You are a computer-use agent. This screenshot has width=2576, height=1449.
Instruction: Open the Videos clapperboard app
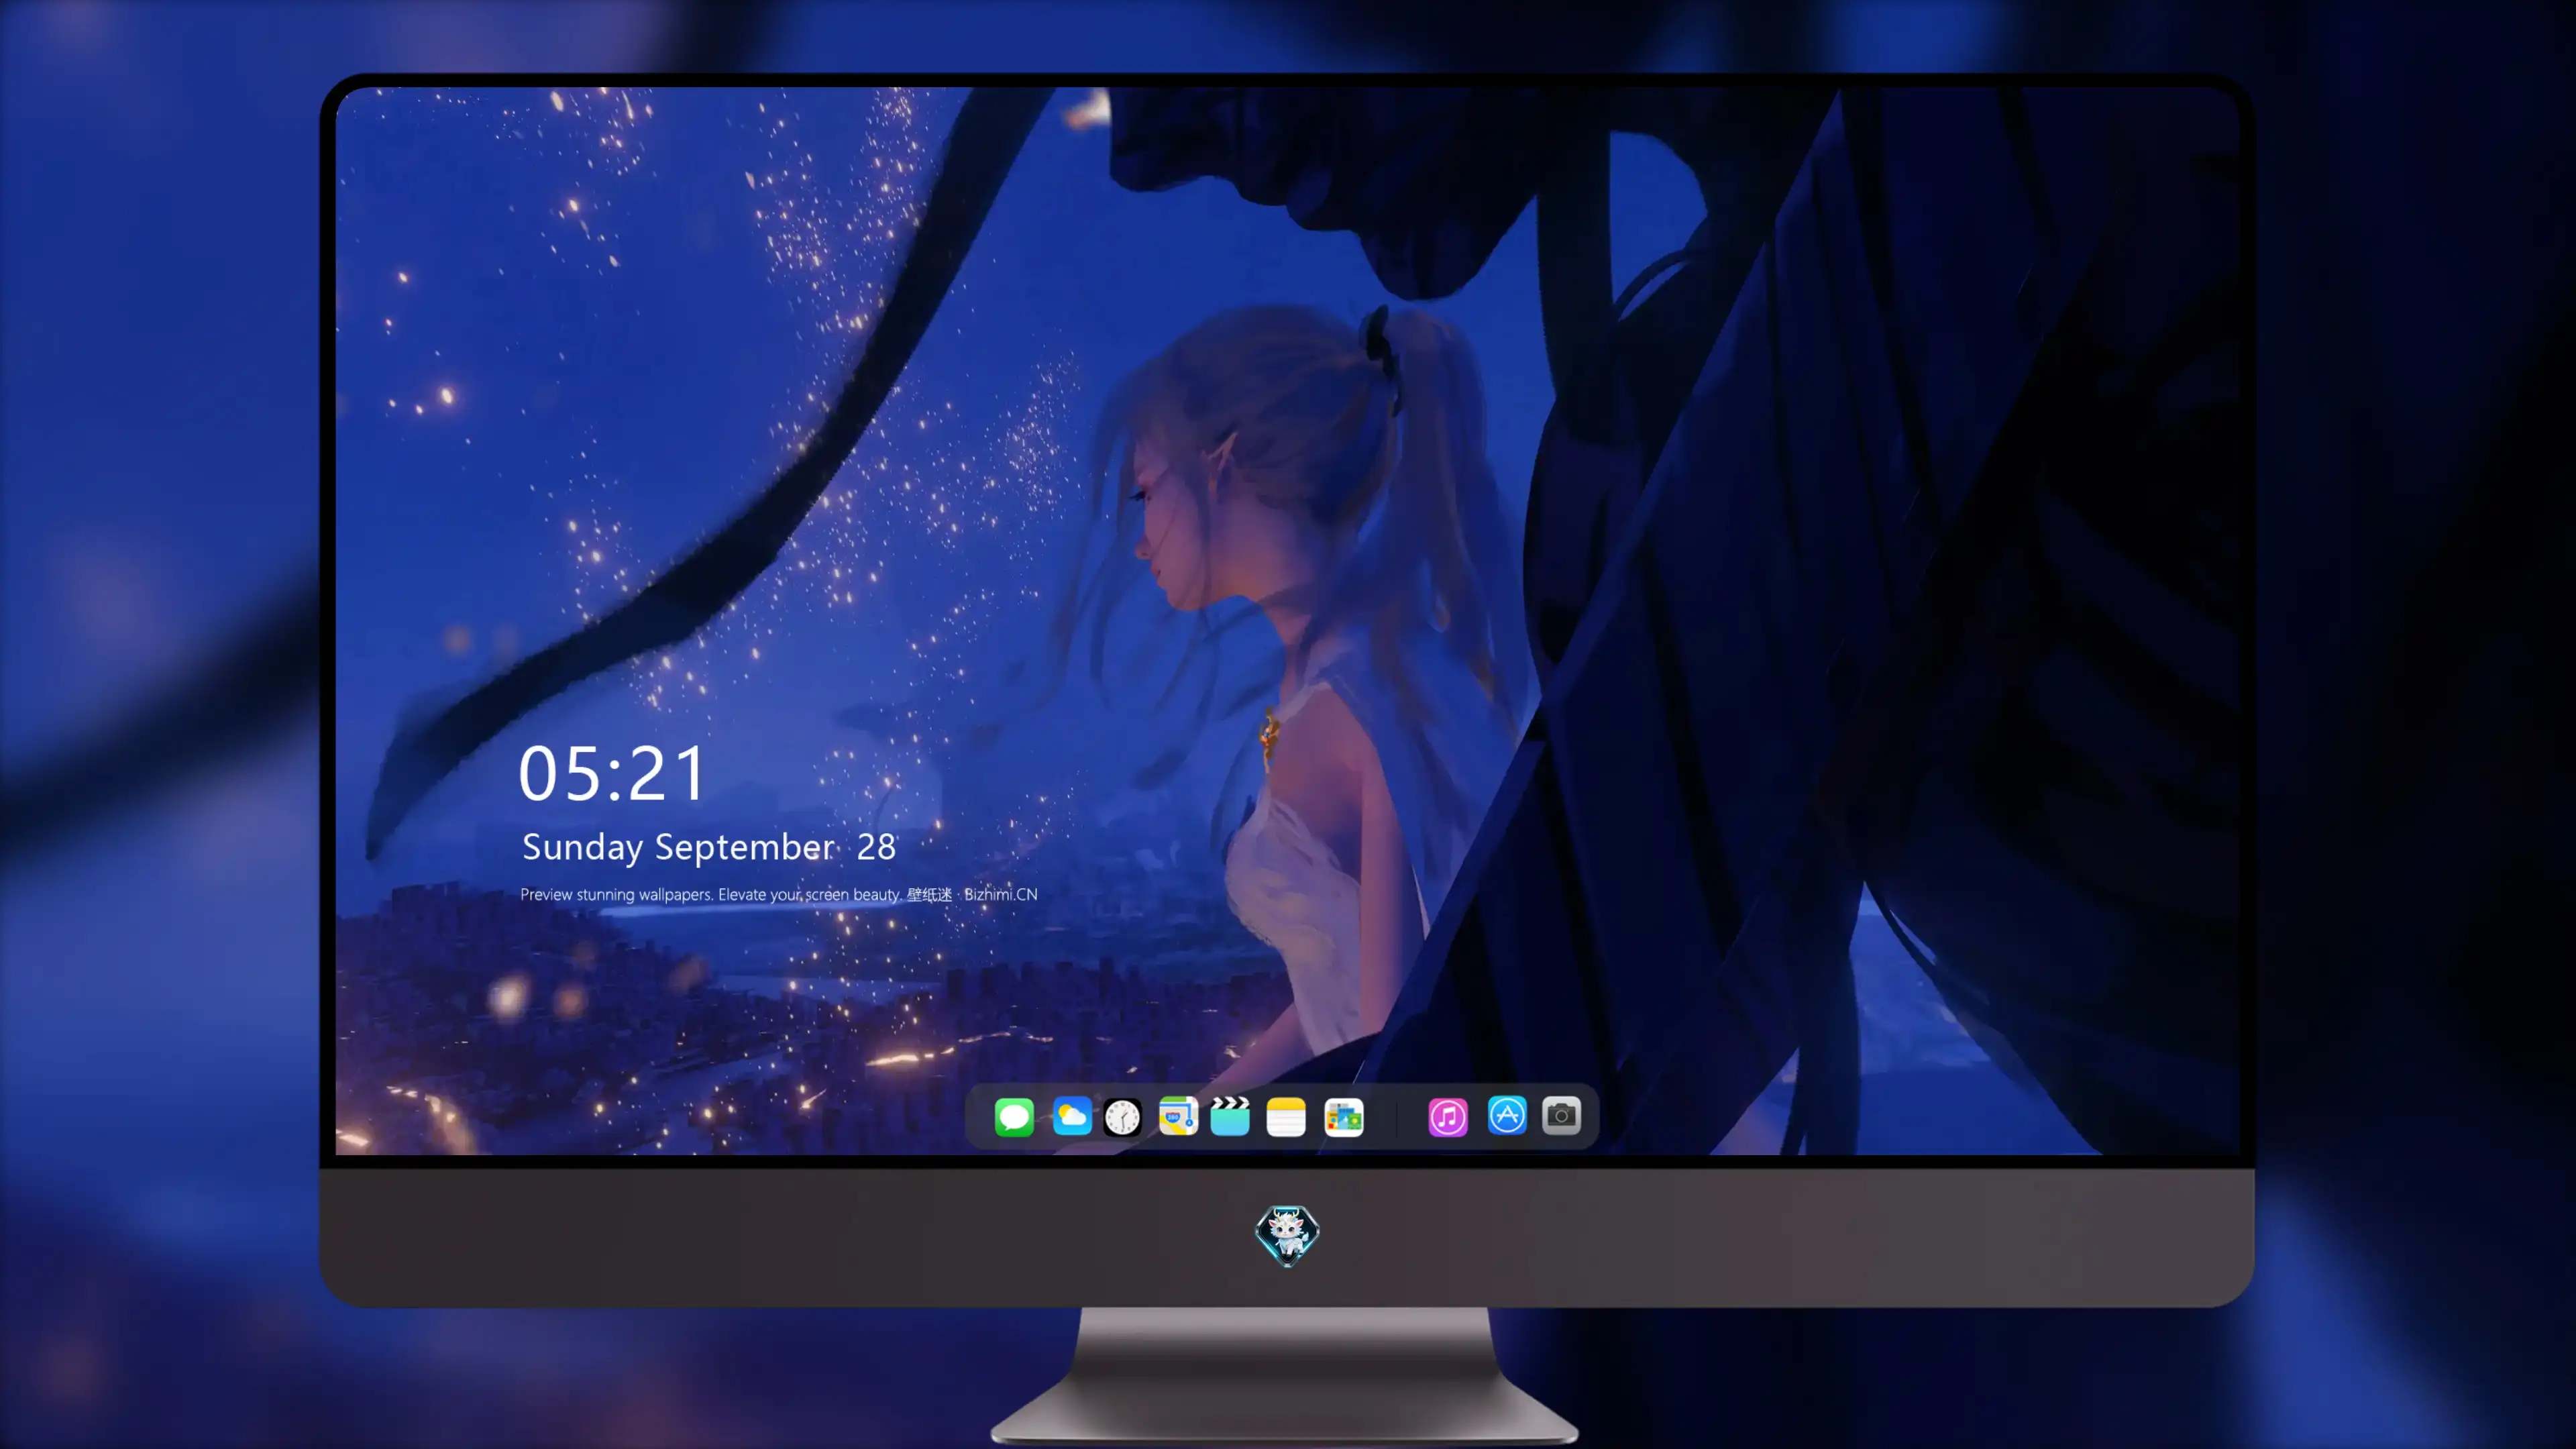(x=1230, y=1117)
